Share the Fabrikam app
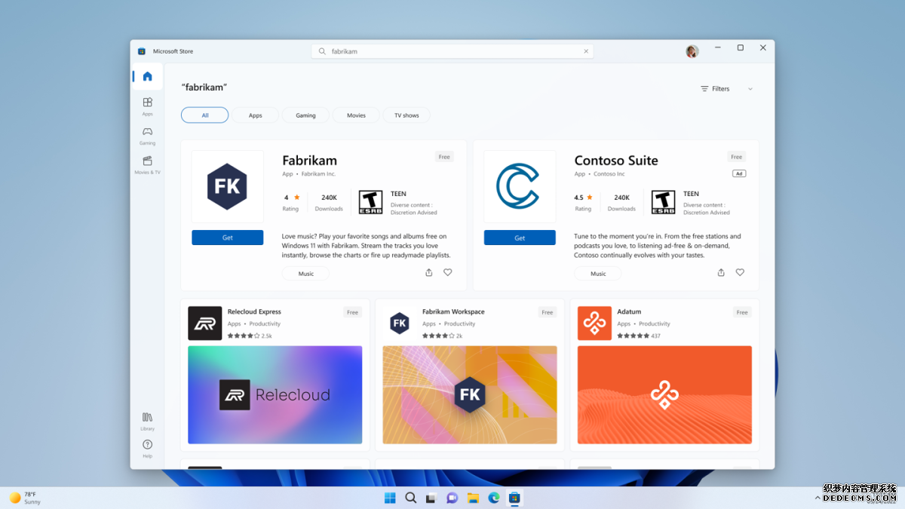905x509 pixels. pos(429,272)
